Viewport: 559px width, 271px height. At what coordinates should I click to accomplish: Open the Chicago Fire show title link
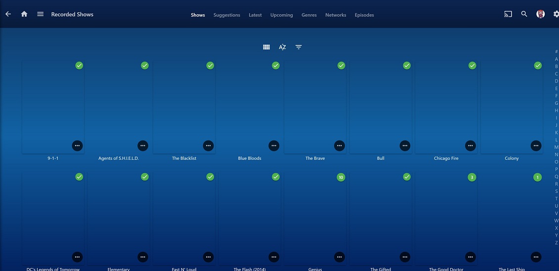(446, 158)
